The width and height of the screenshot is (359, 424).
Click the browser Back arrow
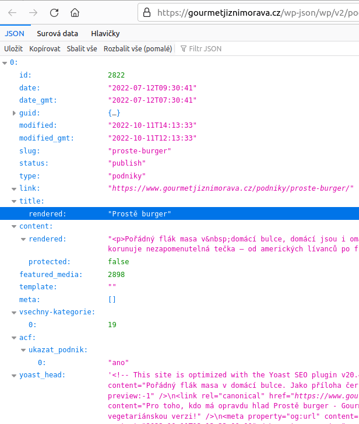[13, 12]
